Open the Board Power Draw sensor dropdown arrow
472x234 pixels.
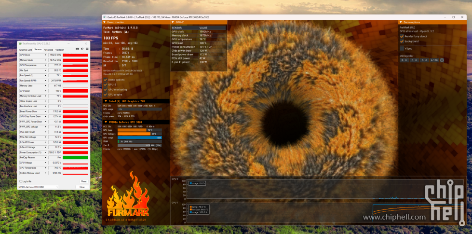pos(45,111)
